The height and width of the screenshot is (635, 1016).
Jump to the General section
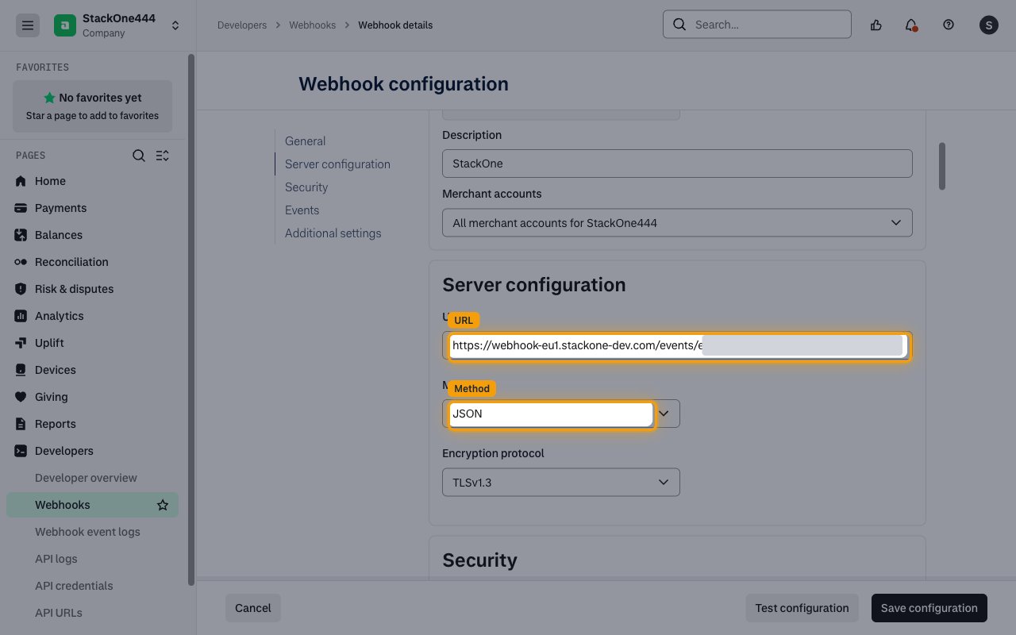306,141
